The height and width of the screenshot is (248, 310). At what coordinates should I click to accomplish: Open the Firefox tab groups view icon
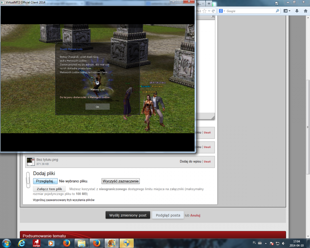(276, 4)
